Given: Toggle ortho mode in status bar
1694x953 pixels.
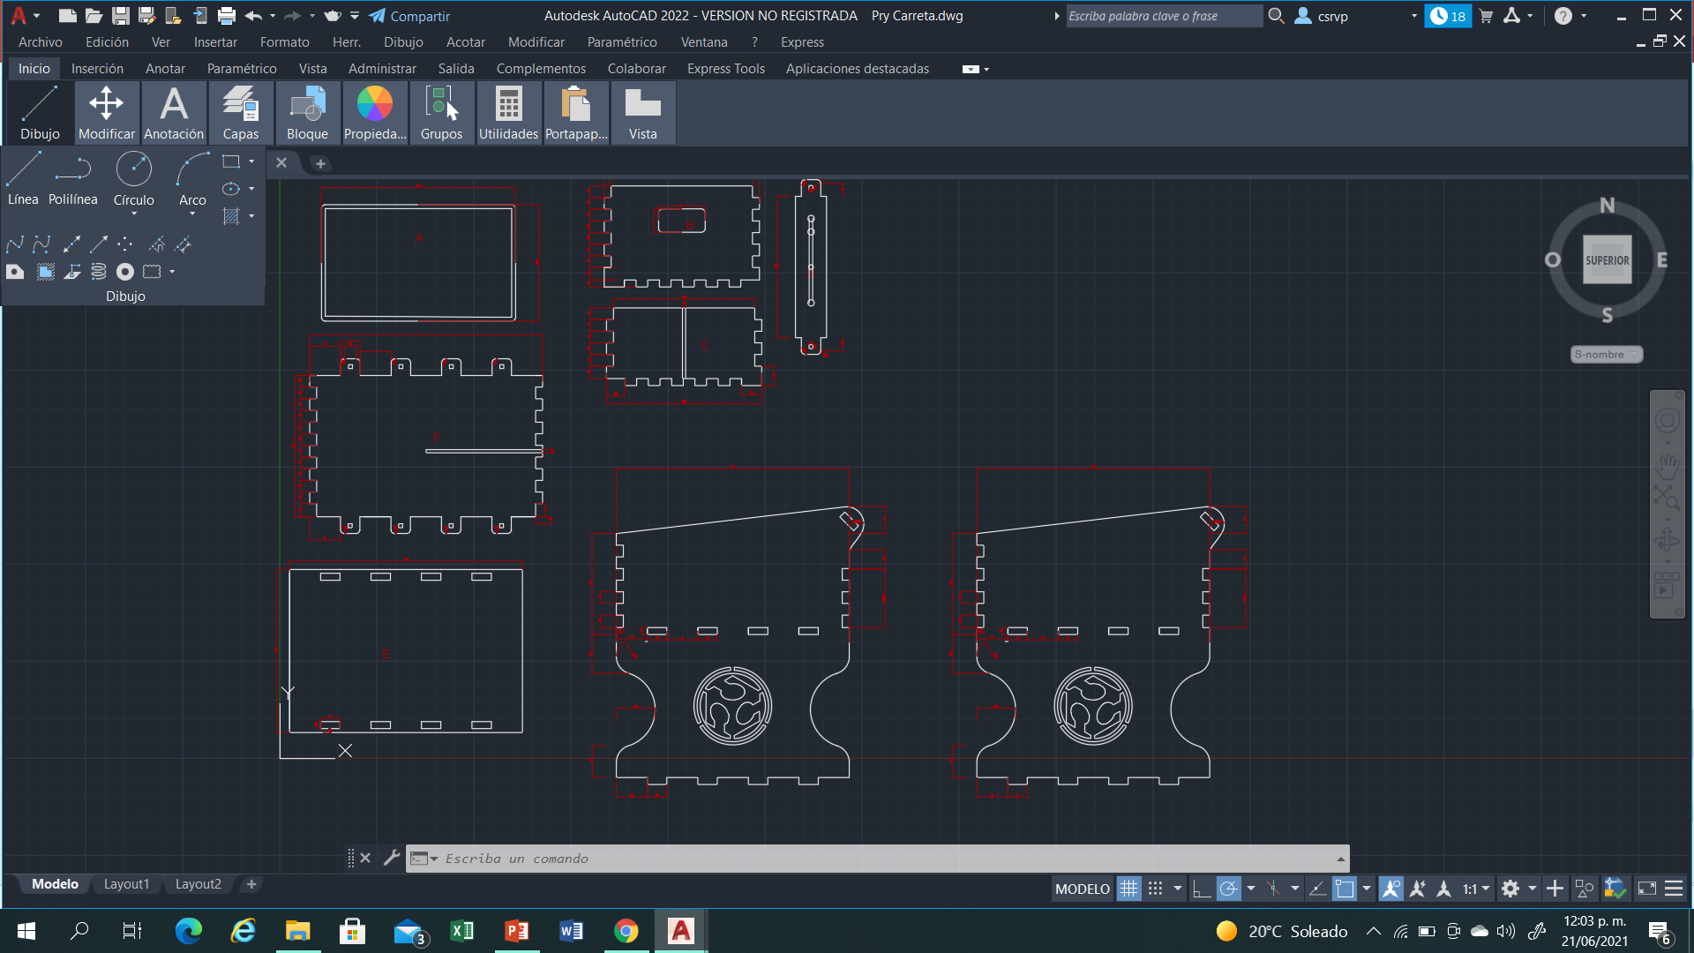Looking at the screenshot, I should (x=1201, y=889).
